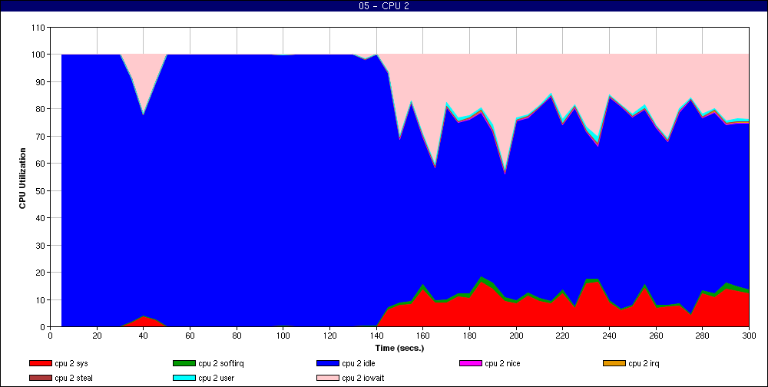Select the 'cpu 2 iowait' legend label
This screenshot has width=768, height=387.
(363, 379)
